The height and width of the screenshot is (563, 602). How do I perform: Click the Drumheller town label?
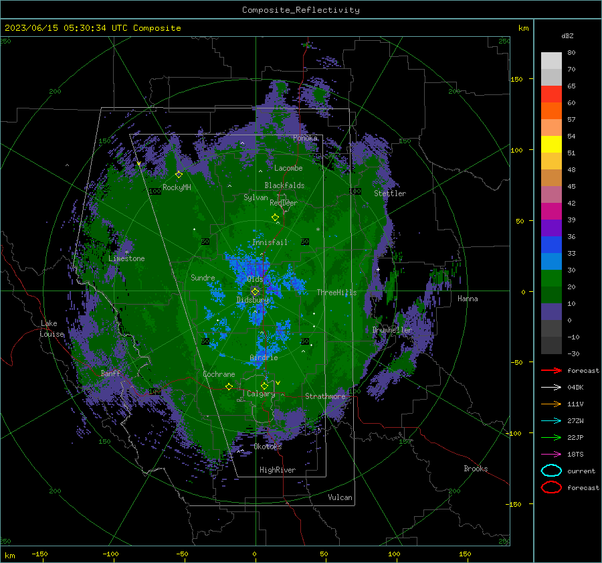392,330
